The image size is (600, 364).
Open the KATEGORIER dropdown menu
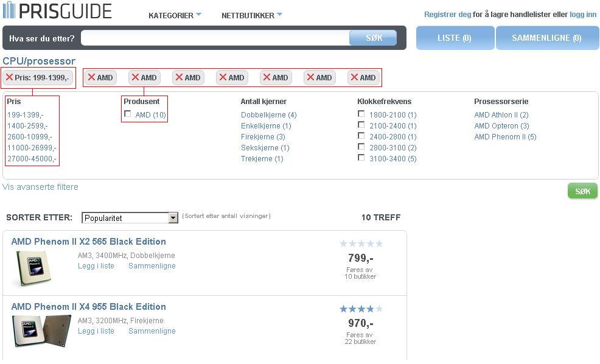175,15
